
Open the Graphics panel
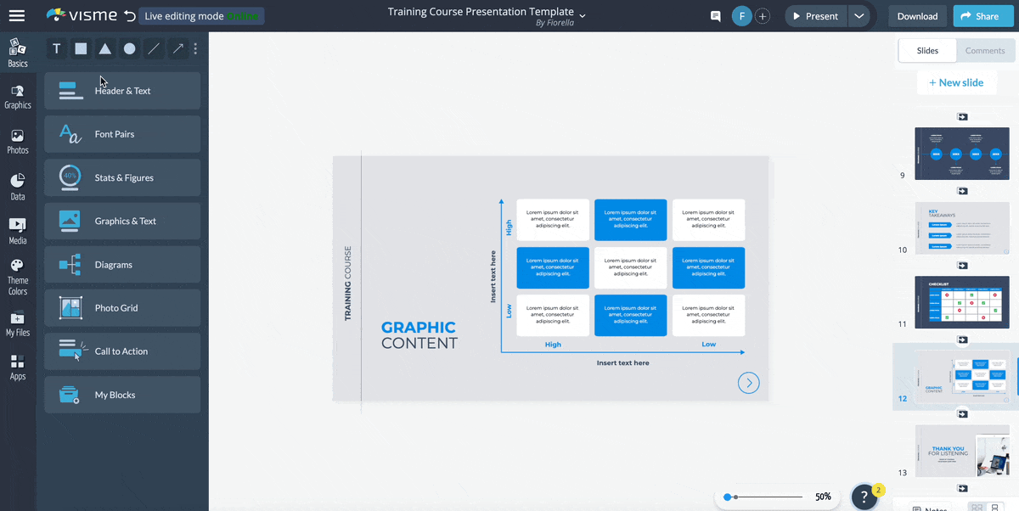click(x=18, y=95)
